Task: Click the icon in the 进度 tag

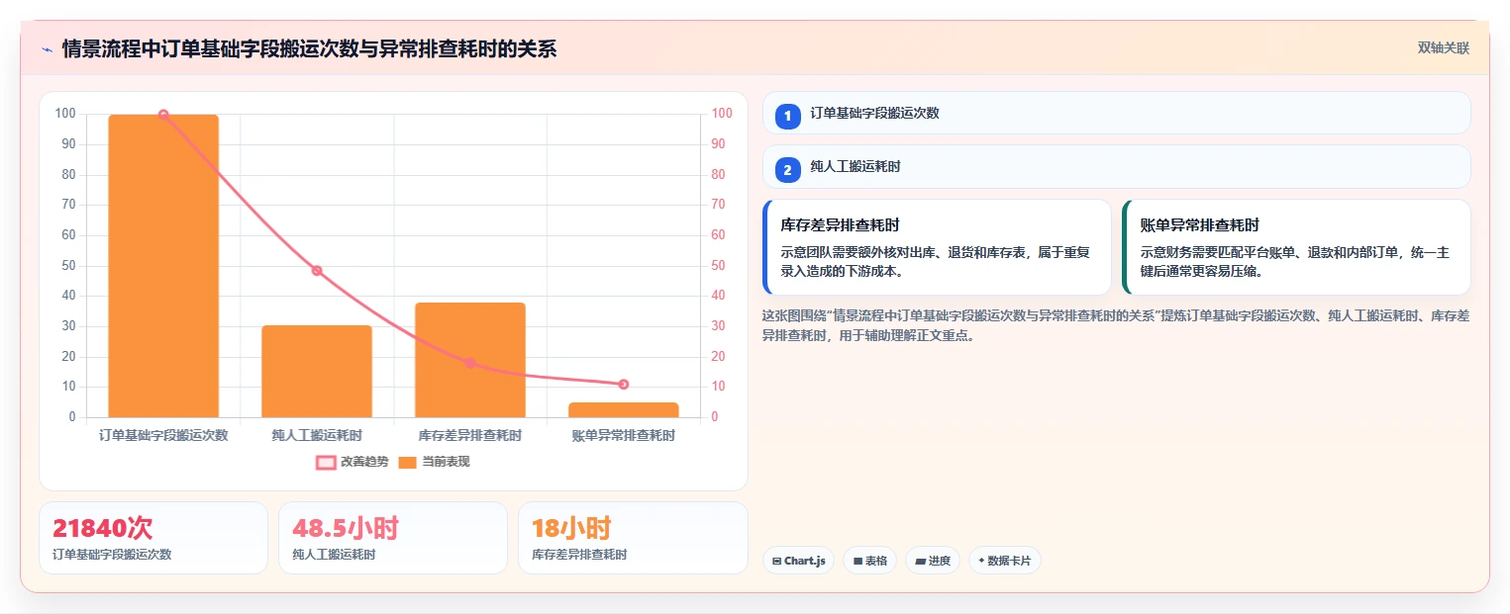Action: [x=920, y=561]
